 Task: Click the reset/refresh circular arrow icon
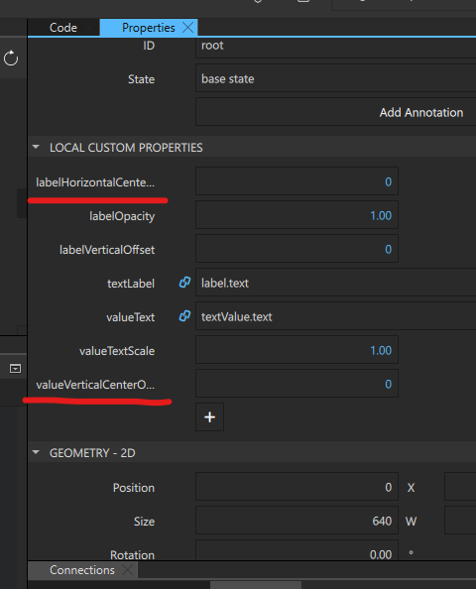tap(11, 59)
